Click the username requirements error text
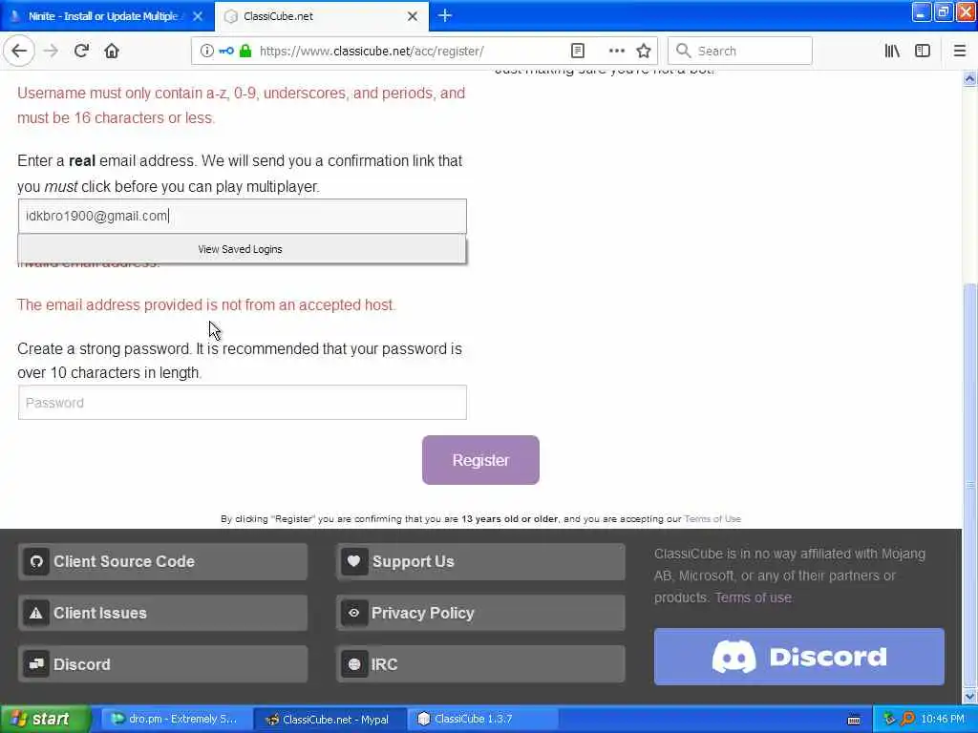The height and width of the screenshot is (733, 978). [x=241, y=105]
